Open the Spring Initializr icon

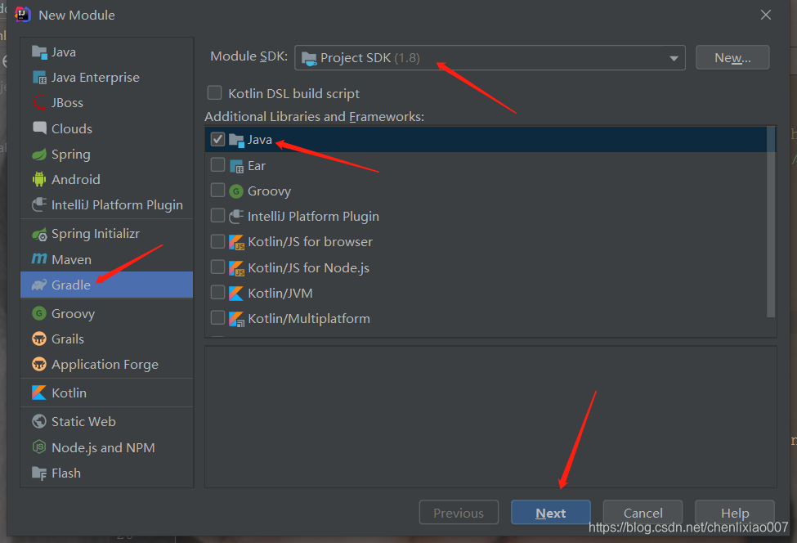pos(39,234)
